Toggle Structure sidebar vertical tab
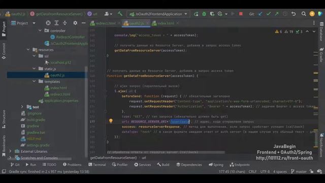The image size is (325, 183). point(4,119)
